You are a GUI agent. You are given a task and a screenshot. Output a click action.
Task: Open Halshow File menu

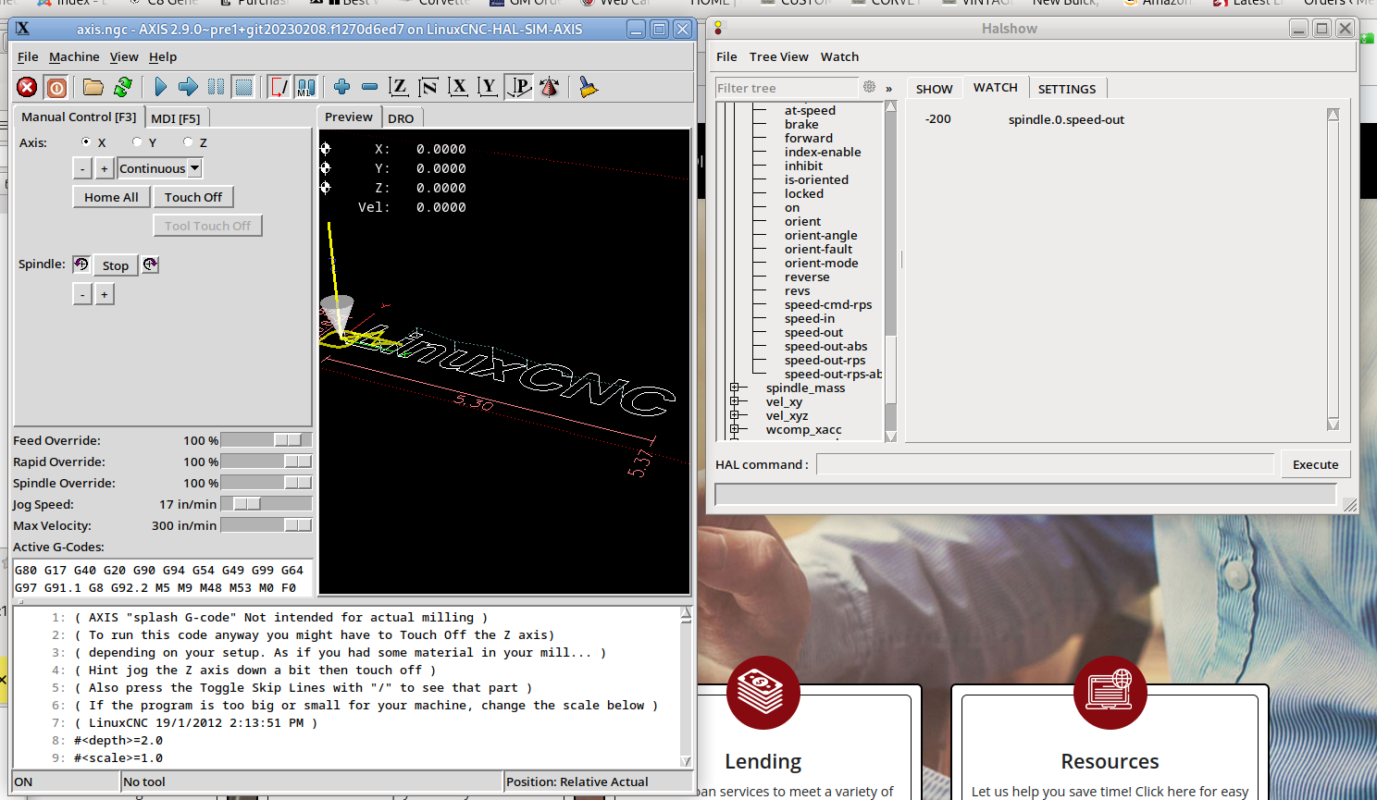click(726, 57)
